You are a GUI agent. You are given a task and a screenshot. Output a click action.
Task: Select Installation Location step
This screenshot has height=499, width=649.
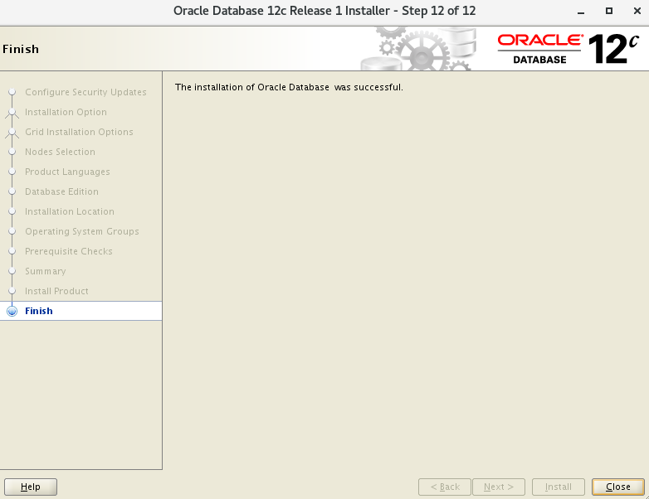pos(69,211)
